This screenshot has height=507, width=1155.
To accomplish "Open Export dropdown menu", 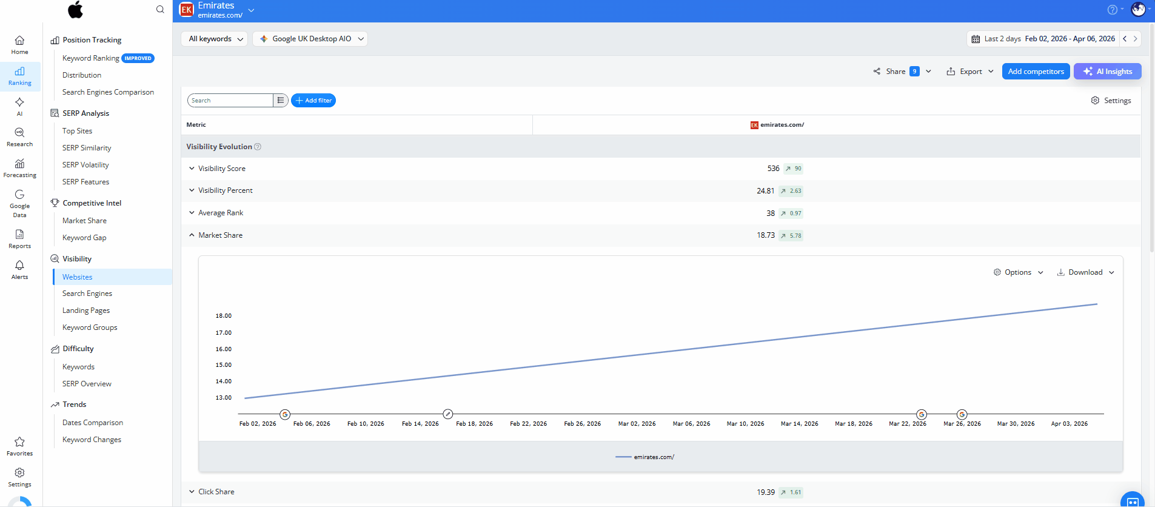I will coord(970,72).
